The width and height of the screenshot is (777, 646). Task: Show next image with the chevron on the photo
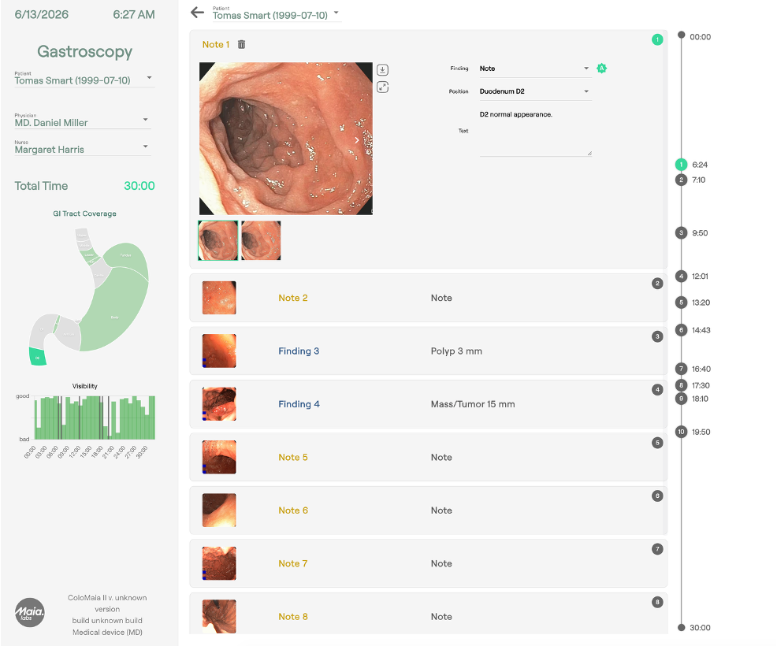[357, 140]
